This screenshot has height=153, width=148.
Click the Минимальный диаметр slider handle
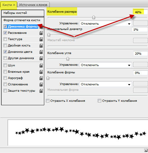(49, 35)
